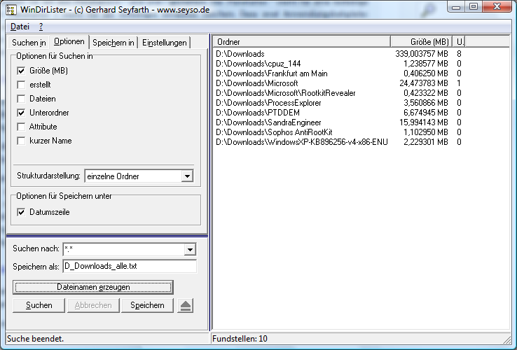Sort by the Größe (MB) column header

tap(422, 42)
